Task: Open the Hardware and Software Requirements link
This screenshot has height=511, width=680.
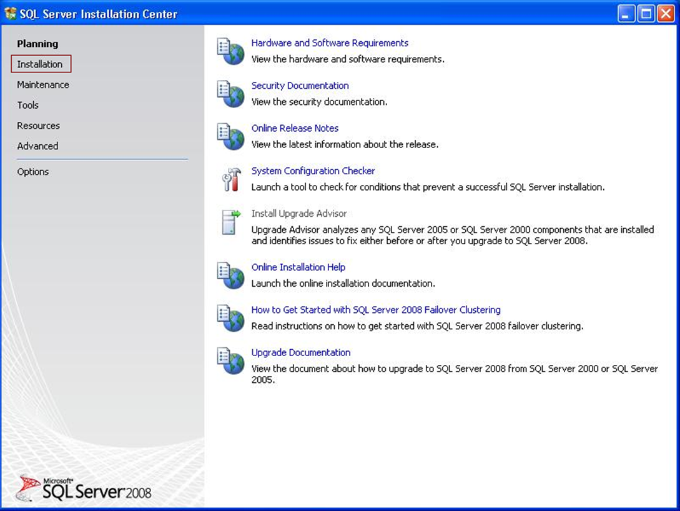Action: (330, 43)
